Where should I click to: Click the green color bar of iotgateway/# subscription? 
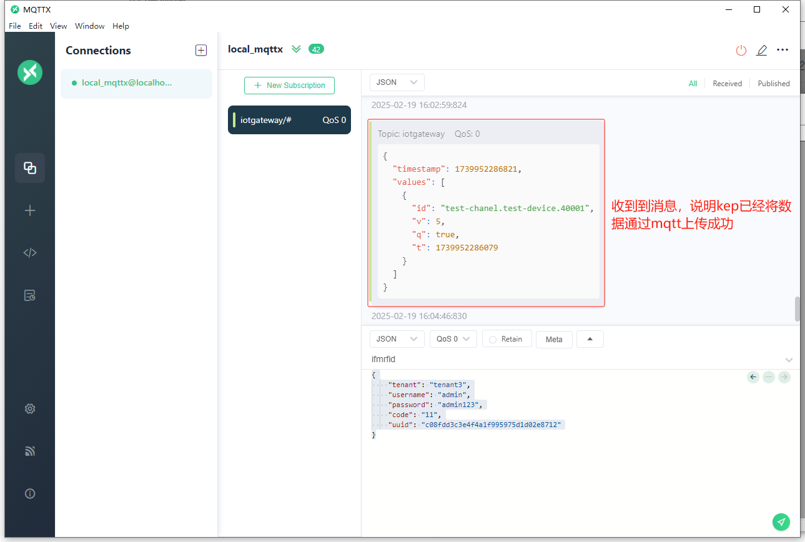coord(234,120)
